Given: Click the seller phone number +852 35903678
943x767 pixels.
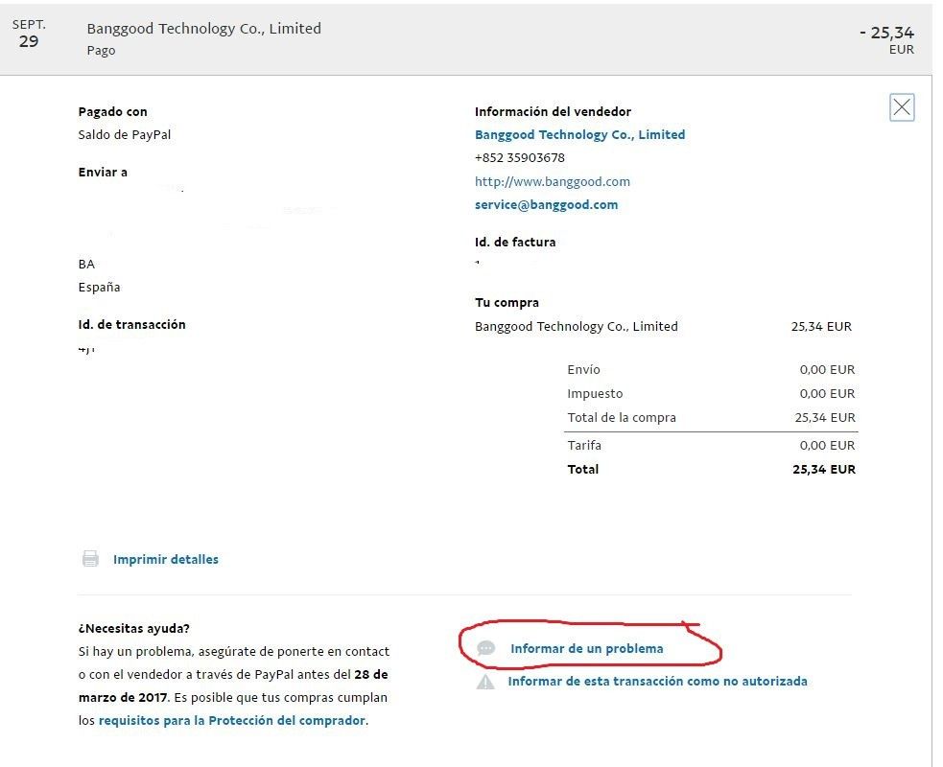Looking at the screenshot, I should point(520,158).
